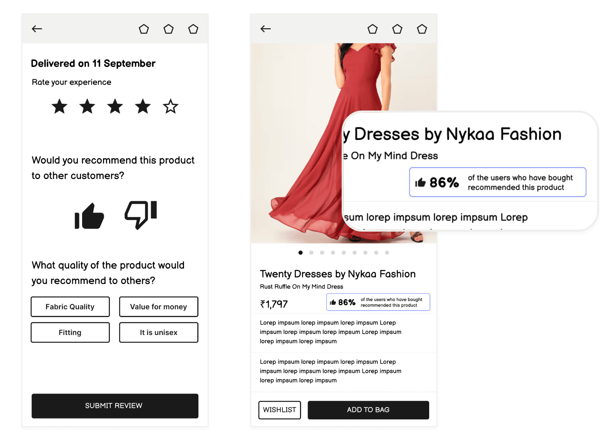Tap the first pentagon icon in product page header
Screen dimensions: 609x441
click(x=373, y=29)
